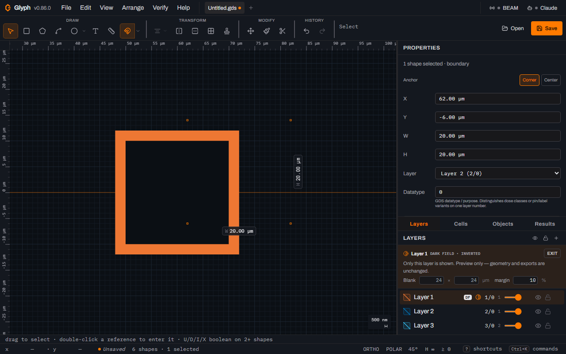Edit the Y position field

[x=498, y=117]
